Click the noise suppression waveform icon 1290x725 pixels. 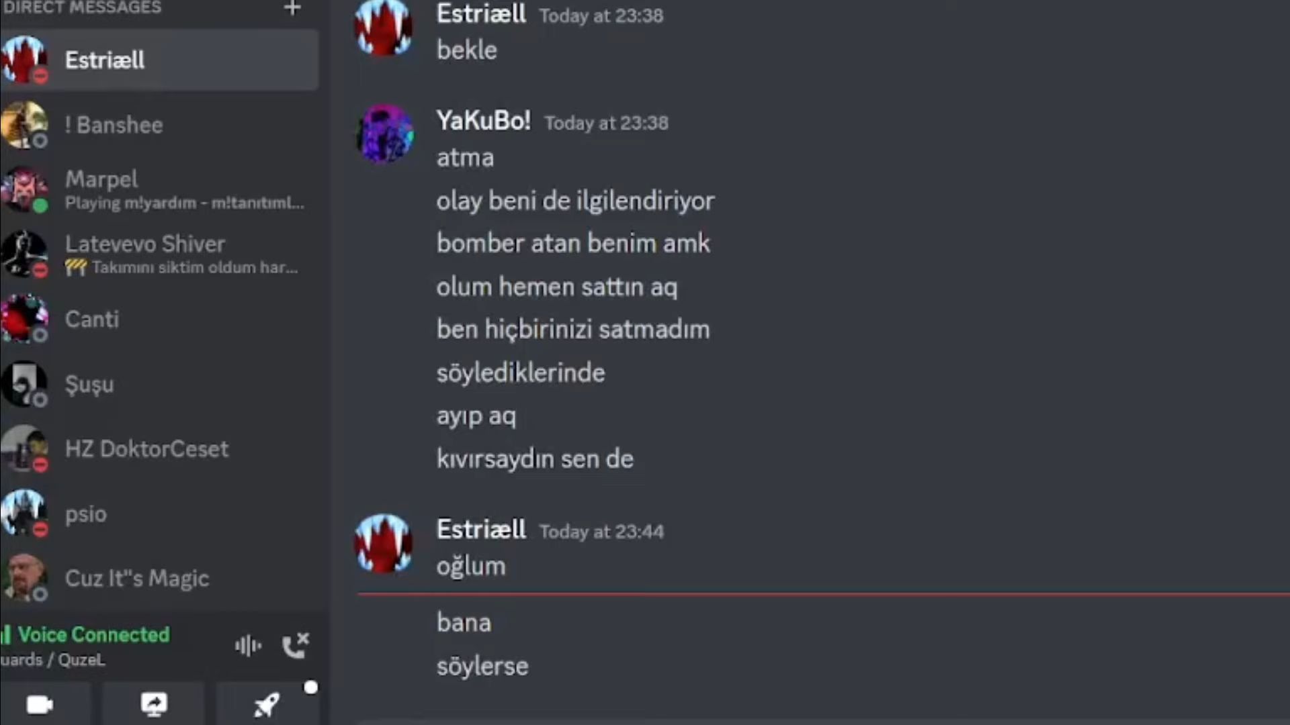pyautogui.click(x=248, y=646)
